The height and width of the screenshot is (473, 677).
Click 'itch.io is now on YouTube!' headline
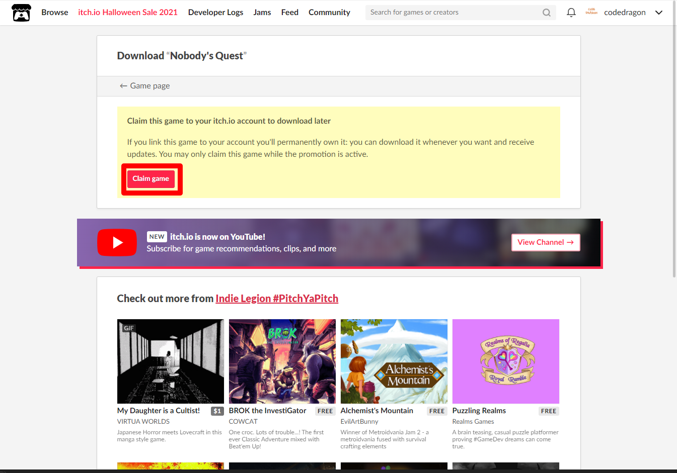(217, 237)
